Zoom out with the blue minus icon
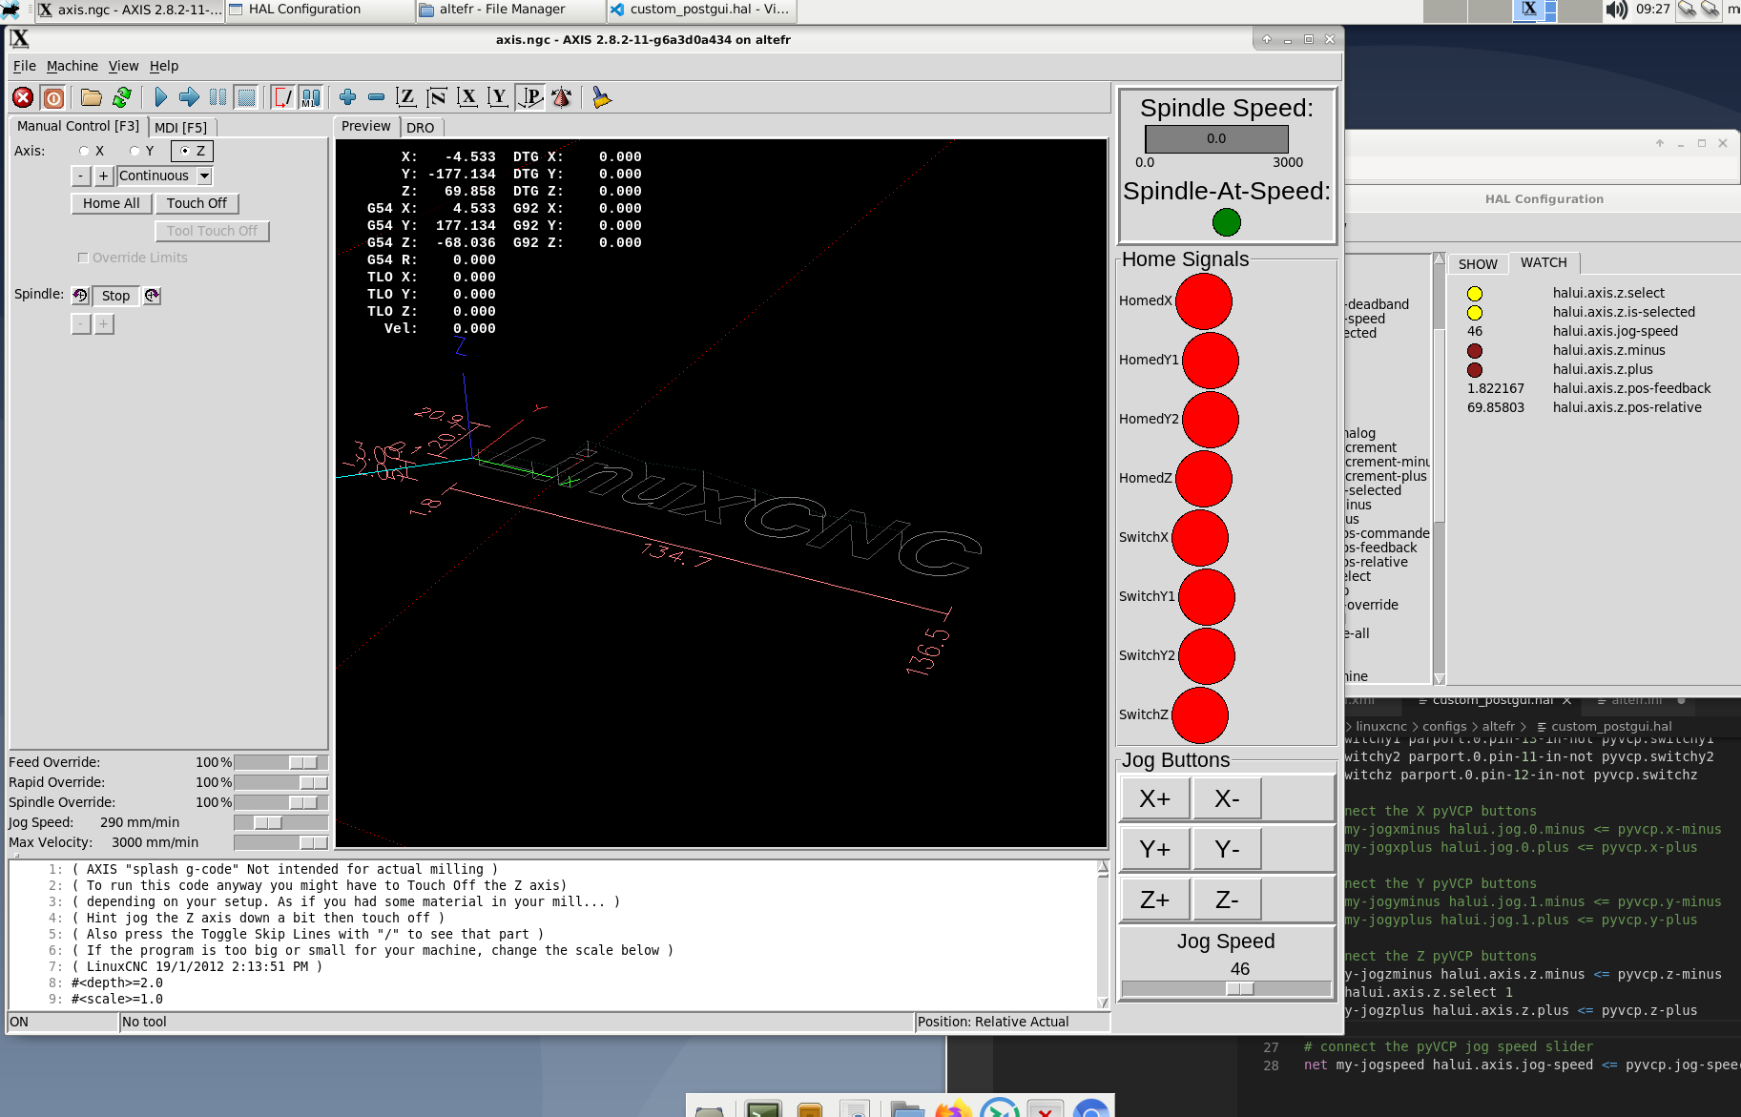Image resolution: width=1741 pixels, height=1117 pixels. click(x=376, y=97)
